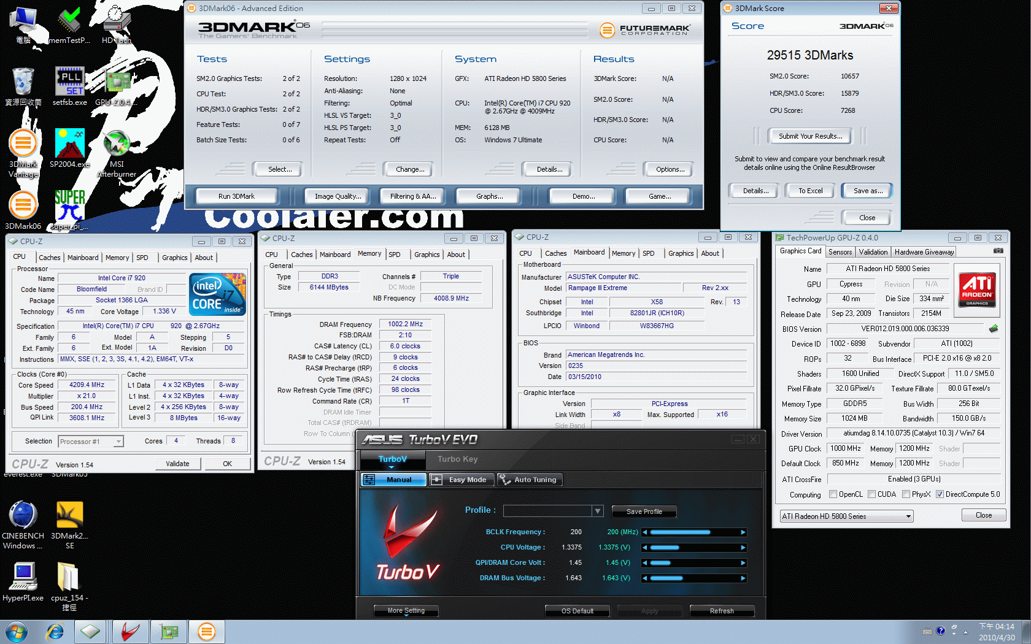Enable OpenCL checkbox in GPU-Z

pyautogui.click(x=833, y=494)
